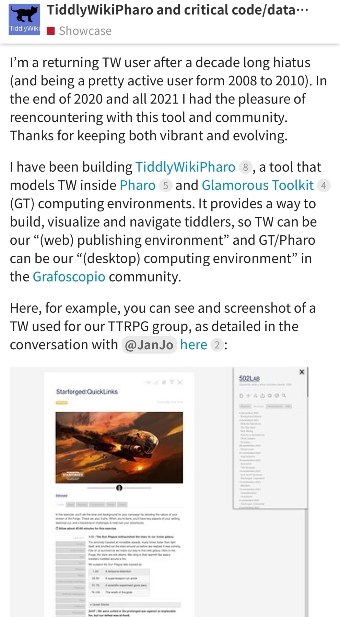The width and height of the screenshot is (340, 617).
Task: Click the @JanJo user mention
Action: tap(149, 344)
